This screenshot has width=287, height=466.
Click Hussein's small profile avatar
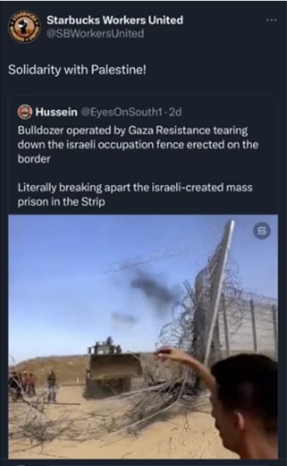click(25, 112)
